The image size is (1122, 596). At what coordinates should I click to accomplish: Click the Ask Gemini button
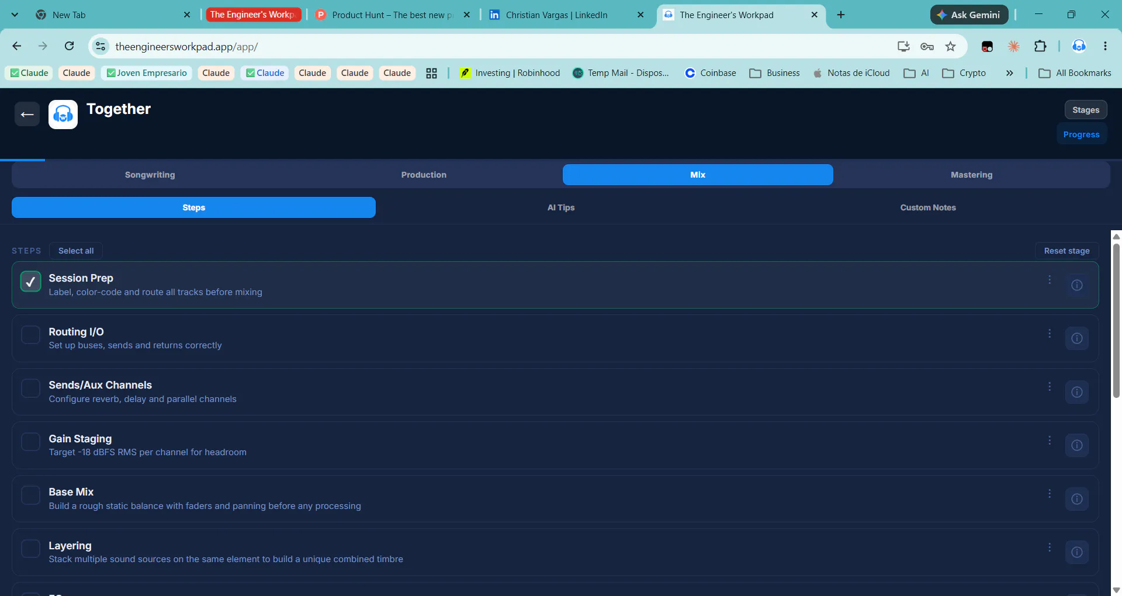pos(969,15)
